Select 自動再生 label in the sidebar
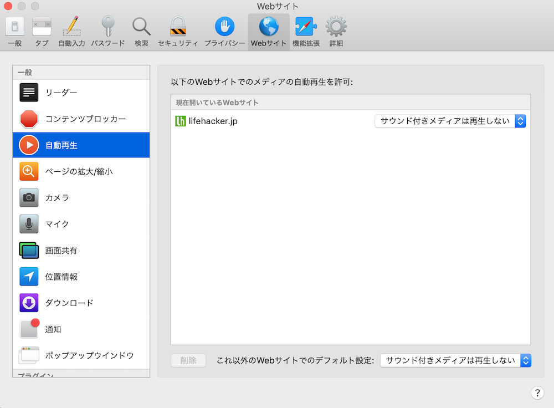The height and width of the screenshot is (408, 554). pyautogui.click(x=61, y=145)
